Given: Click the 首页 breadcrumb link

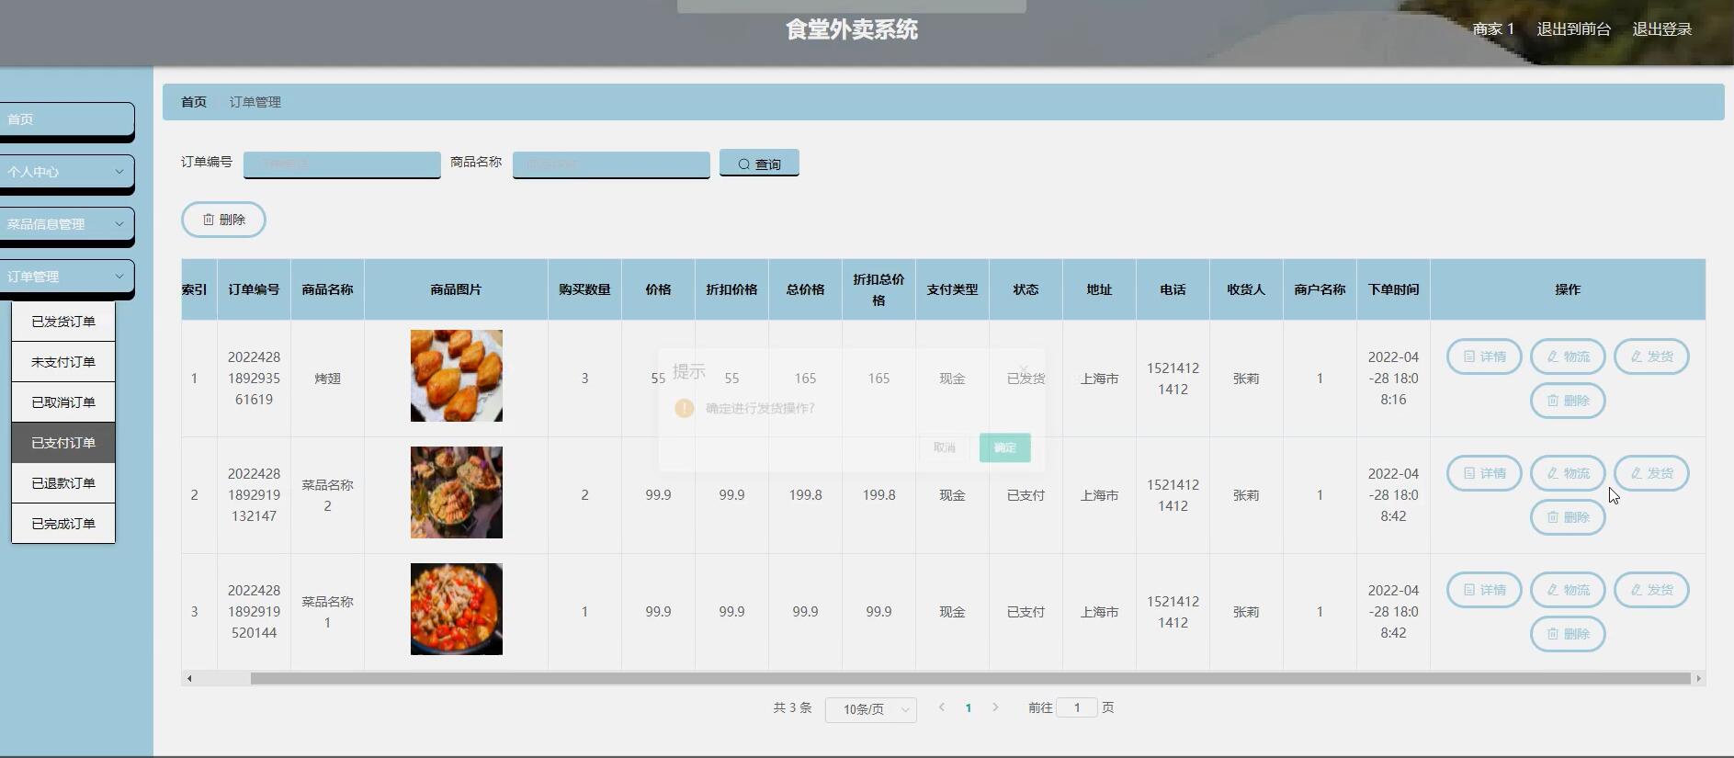Looking at the screenshot, I should click(x=194, y=102).
